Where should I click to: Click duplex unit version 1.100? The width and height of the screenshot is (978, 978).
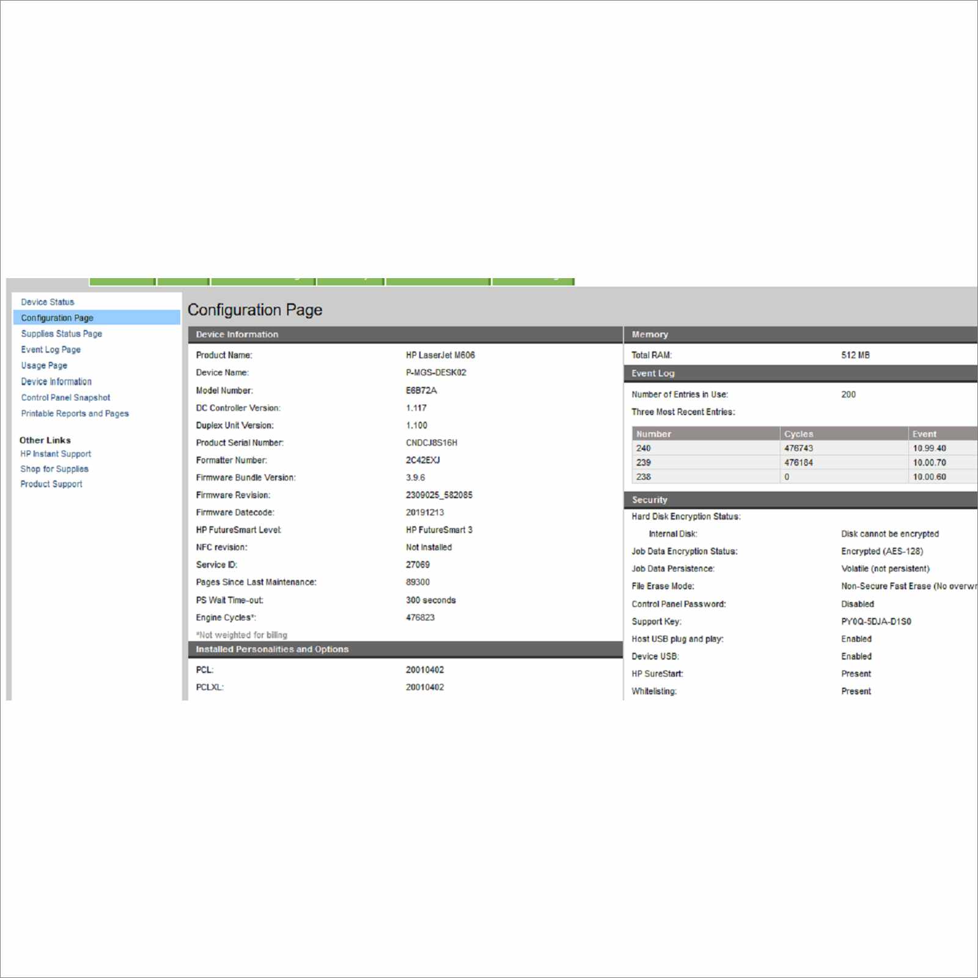click(417, 425)
